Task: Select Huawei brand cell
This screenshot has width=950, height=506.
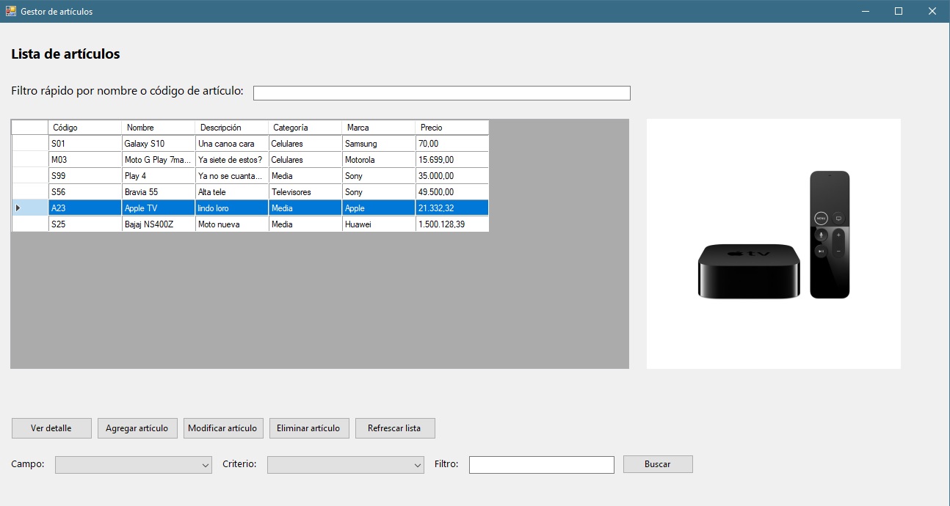Action: [379, 224]
